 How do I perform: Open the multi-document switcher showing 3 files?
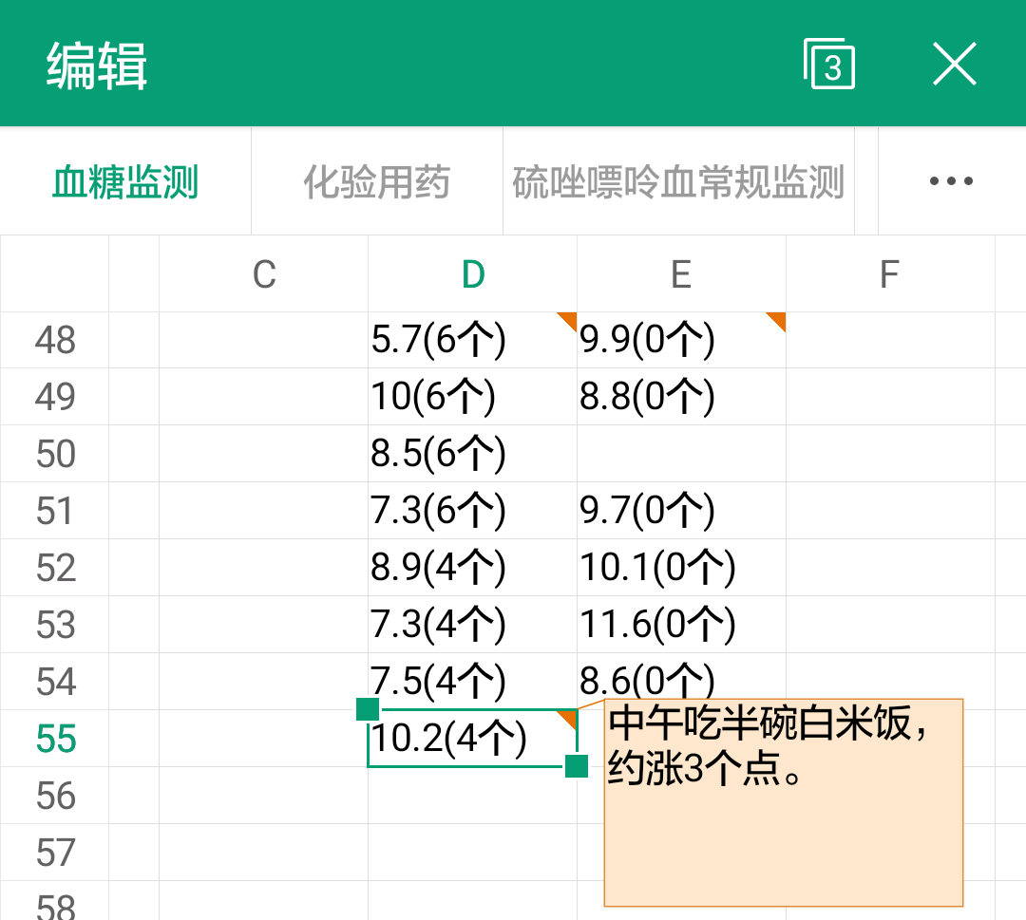point(827,63)
